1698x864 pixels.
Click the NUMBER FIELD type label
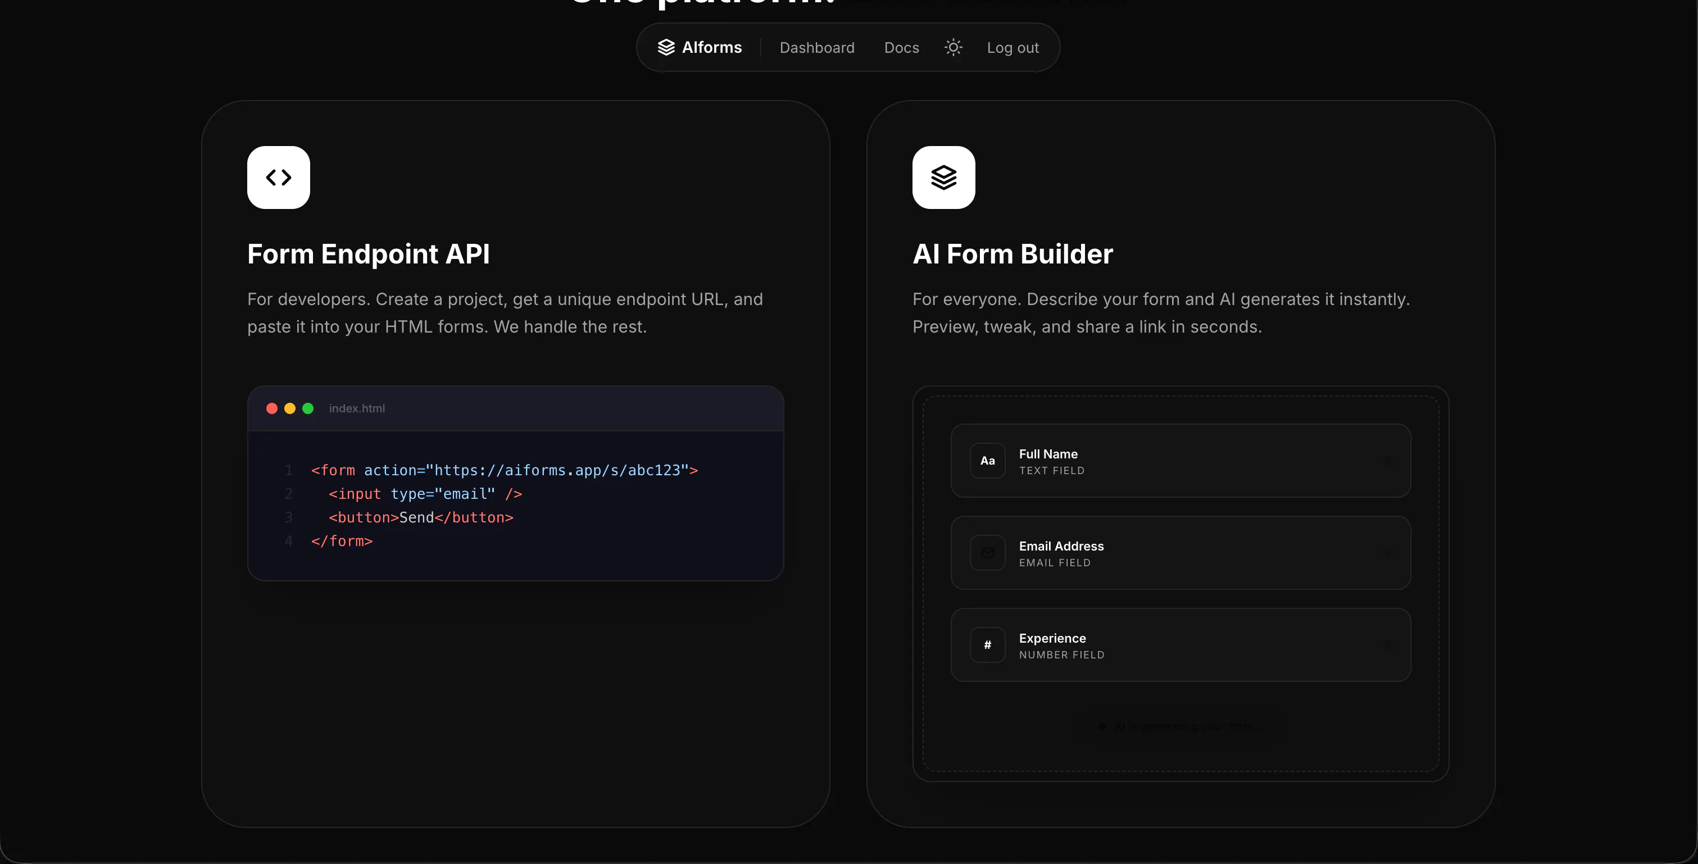click(x=1061, y=655)
